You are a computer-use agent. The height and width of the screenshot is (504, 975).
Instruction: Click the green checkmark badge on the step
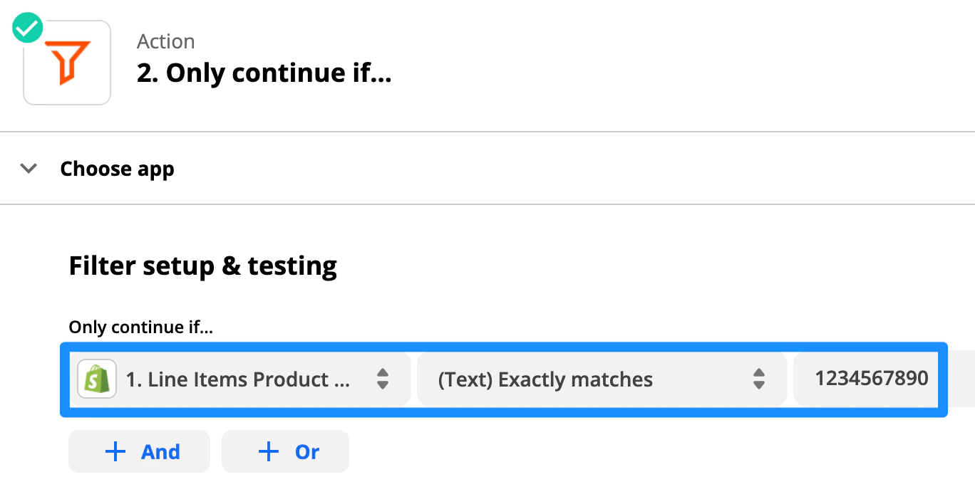point(27,27)
